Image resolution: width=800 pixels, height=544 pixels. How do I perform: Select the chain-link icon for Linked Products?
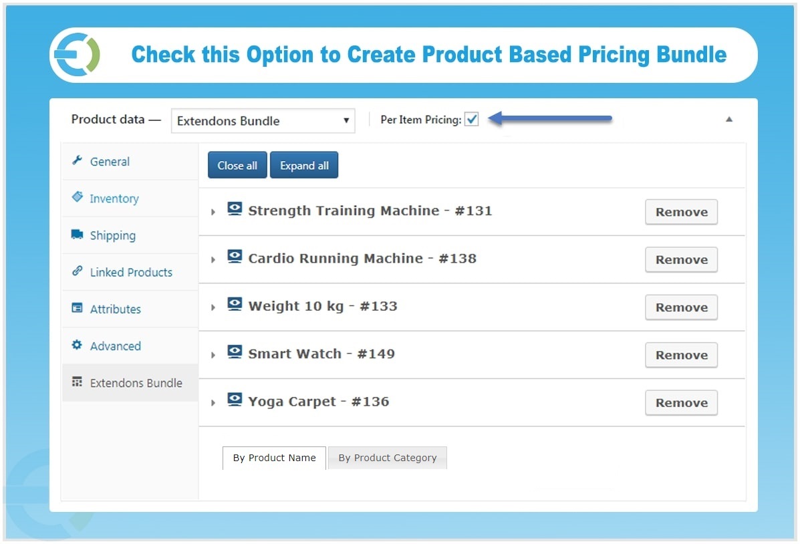(77, 271)
